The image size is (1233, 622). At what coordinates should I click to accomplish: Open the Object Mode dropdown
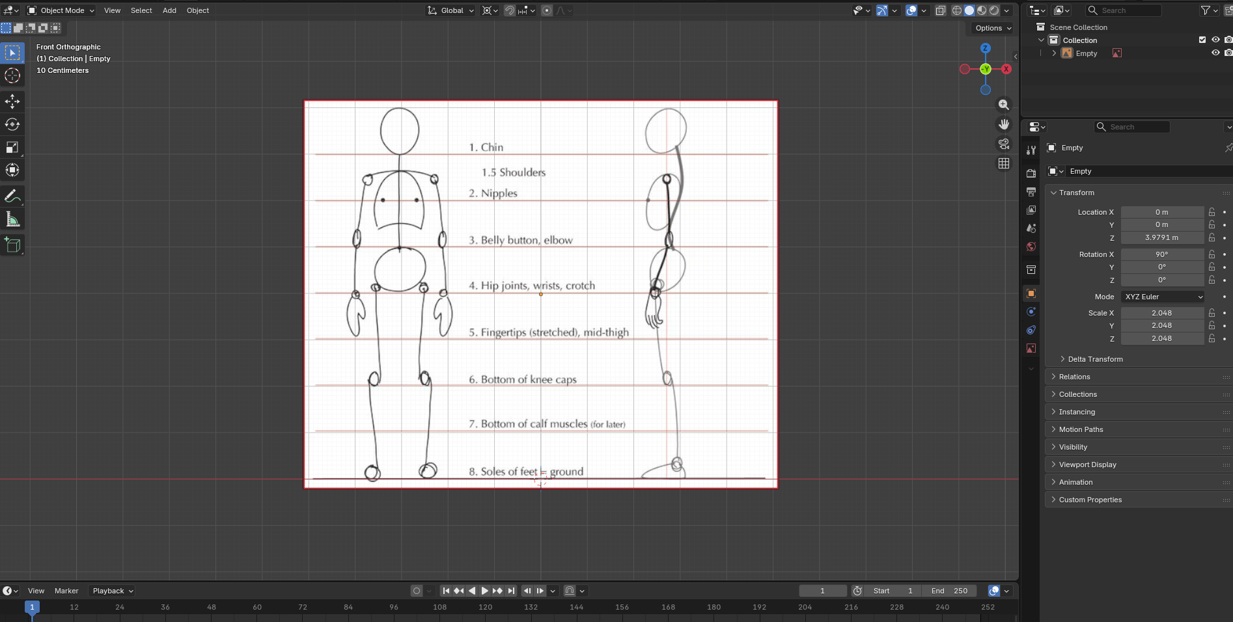pyautogui.click(x=61, y=10)
